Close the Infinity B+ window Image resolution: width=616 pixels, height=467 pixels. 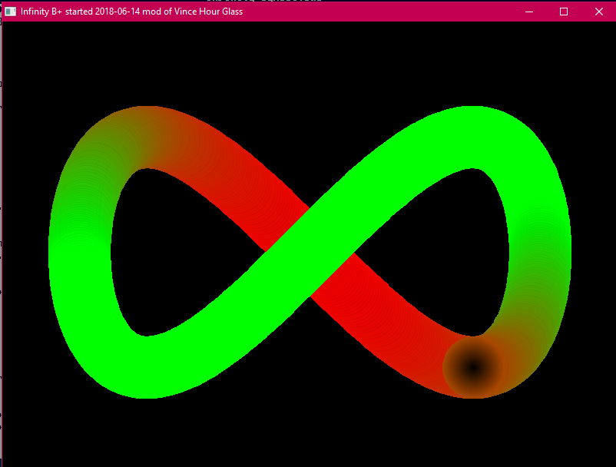[599, 12]
